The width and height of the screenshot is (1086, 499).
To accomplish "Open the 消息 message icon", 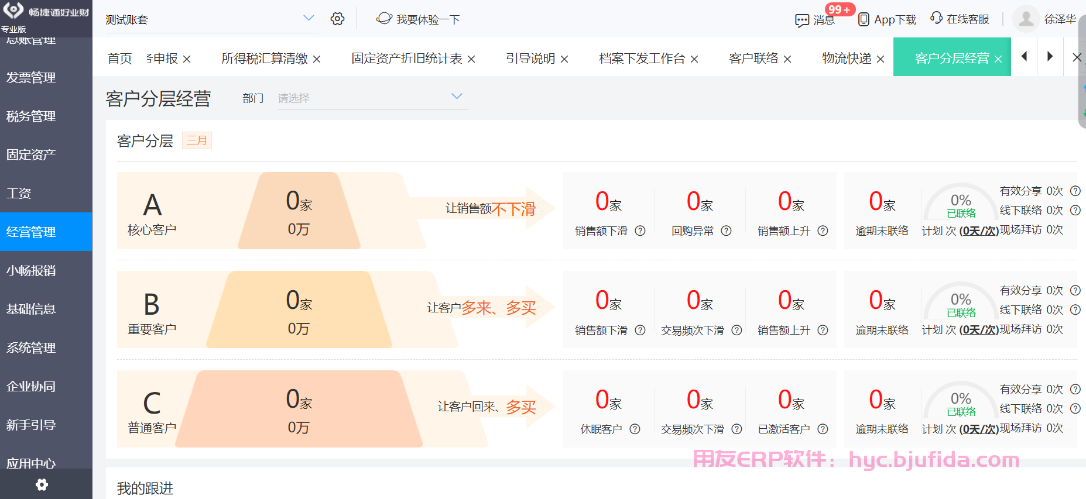I will [802, 20].
